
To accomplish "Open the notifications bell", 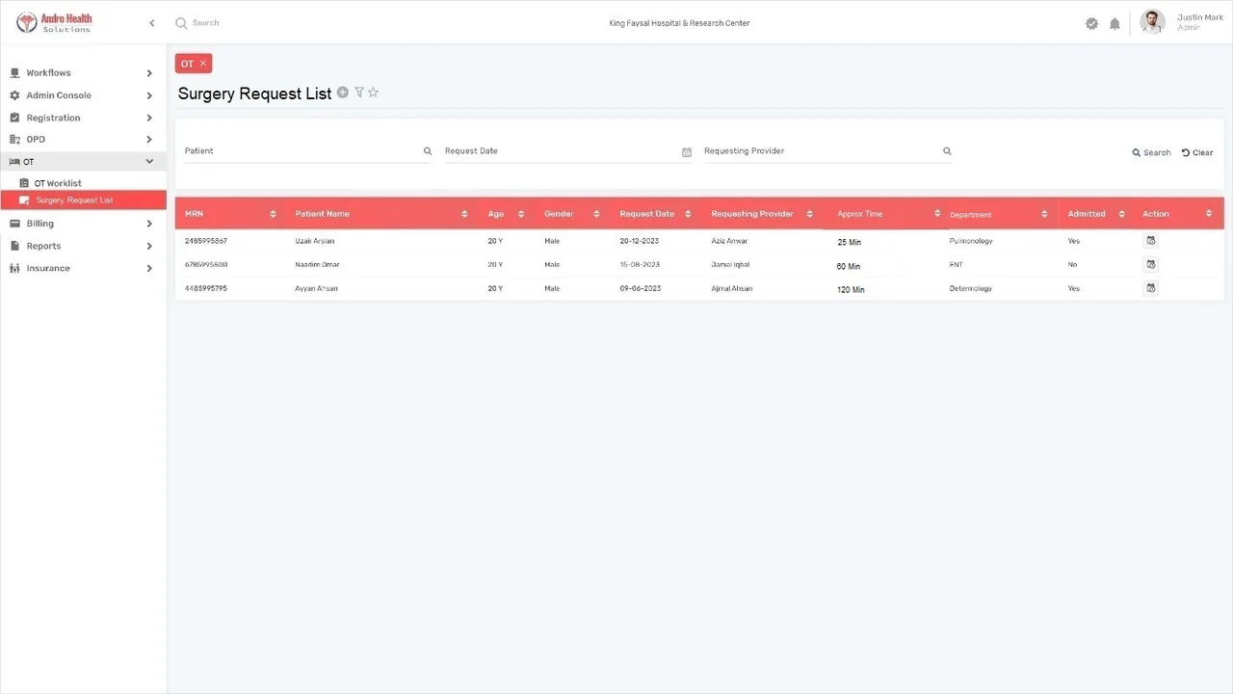I will point(1115,23).
